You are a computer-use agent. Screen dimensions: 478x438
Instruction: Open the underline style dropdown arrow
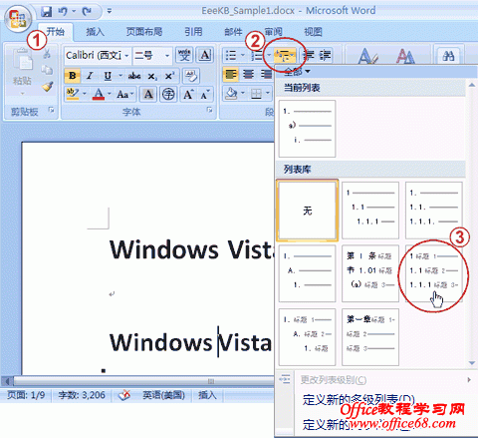click(x=120, y=76)
